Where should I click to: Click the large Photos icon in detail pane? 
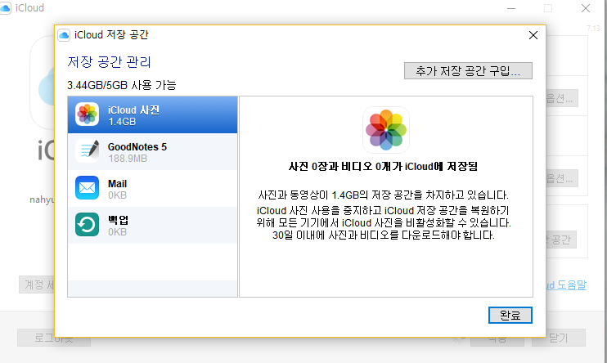click(x=386, y=130)
